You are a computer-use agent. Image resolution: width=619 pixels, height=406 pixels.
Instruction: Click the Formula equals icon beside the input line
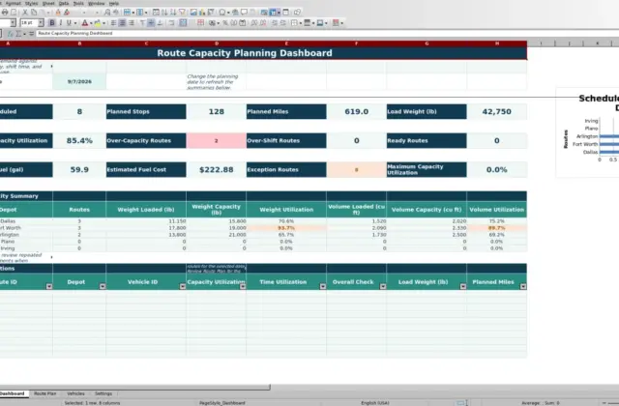click(31, 34)
